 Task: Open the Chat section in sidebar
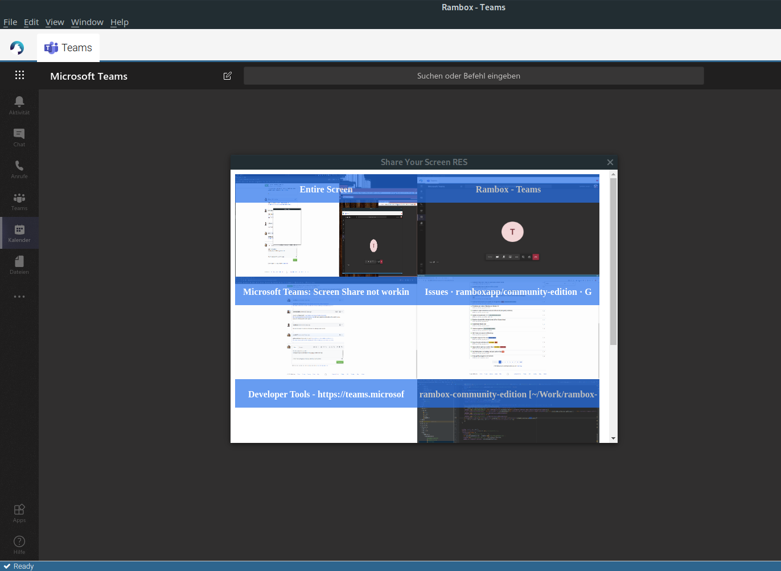click(x=19, y=137)
